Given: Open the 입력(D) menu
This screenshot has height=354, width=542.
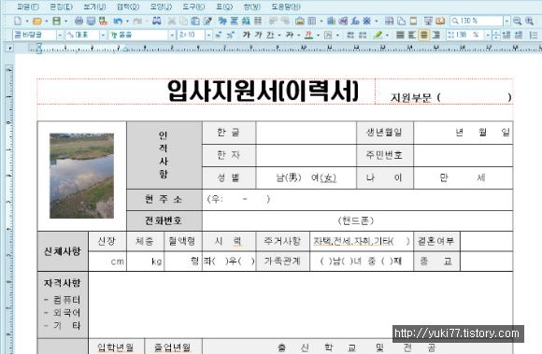Looking at the screenshot, I should click(128, 7).
